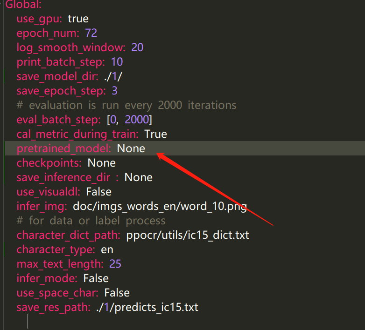Click the cal_metric_during_train key
Screen dimensions: 365x330
coord(77,135)
